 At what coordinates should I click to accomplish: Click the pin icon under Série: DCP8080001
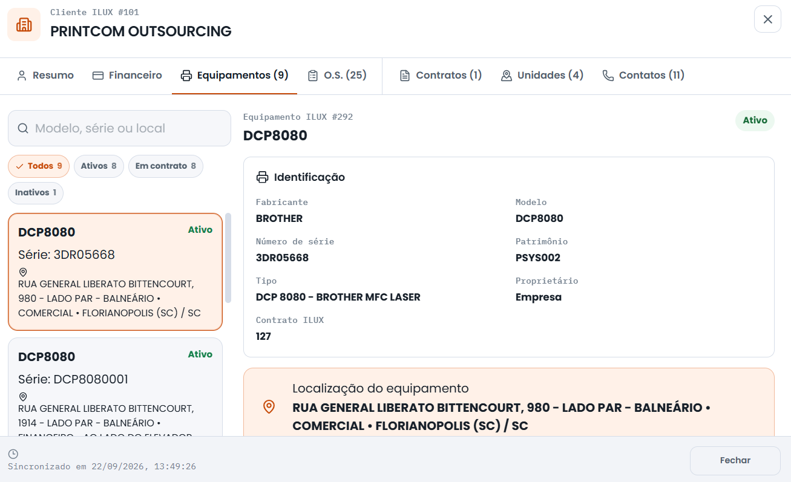click(x=23, y=397)
